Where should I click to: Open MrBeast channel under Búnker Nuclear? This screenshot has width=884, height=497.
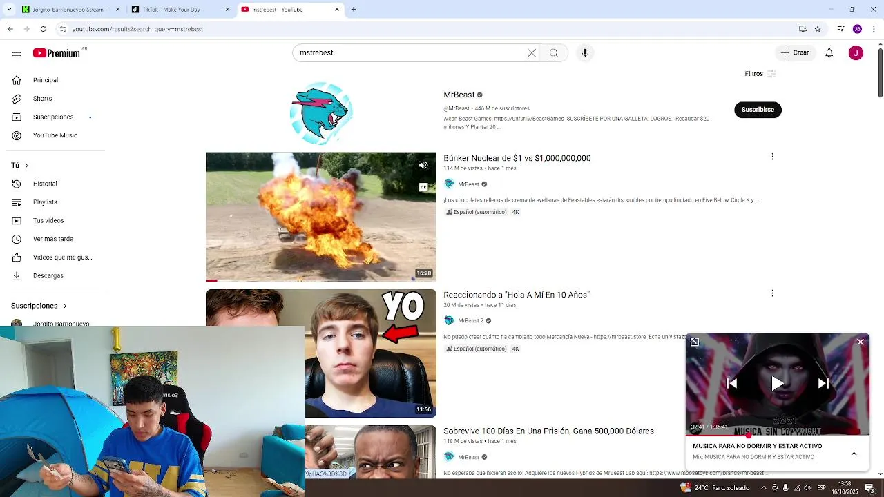468,184
